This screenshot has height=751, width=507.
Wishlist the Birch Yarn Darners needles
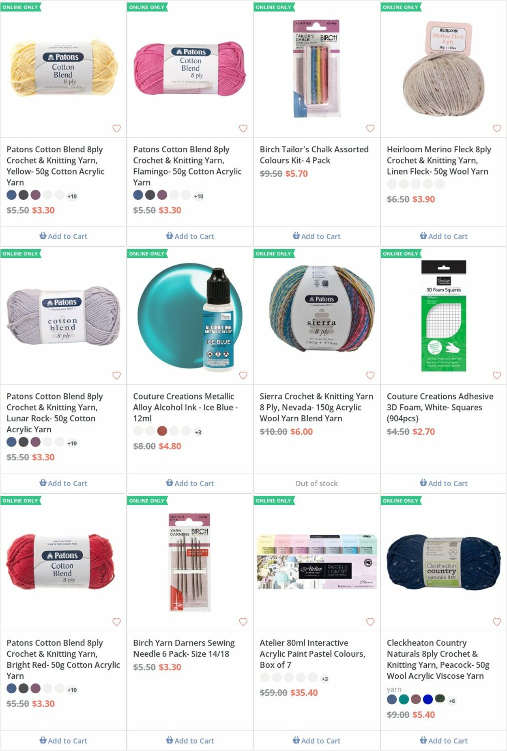tap(243, 622)
